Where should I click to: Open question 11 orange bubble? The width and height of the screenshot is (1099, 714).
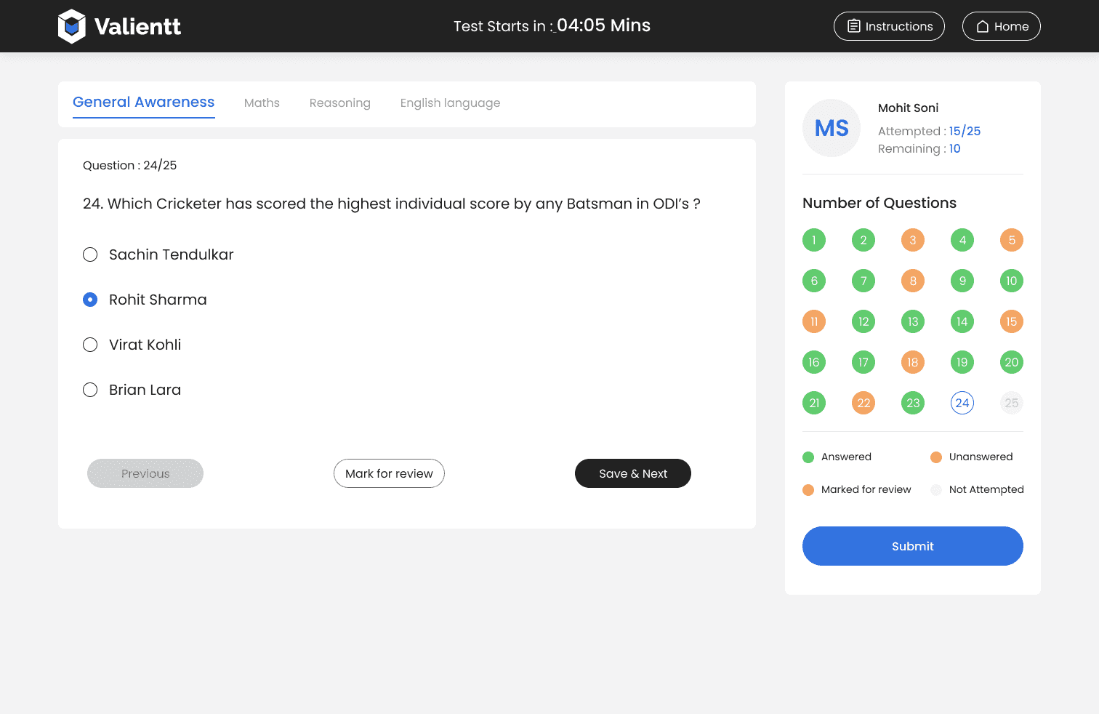coord(814,321)
